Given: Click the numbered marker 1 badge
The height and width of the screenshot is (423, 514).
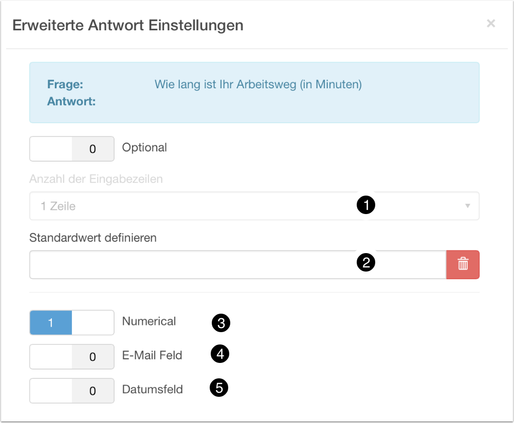Looking at the screenshot, I should pos(366,205).
